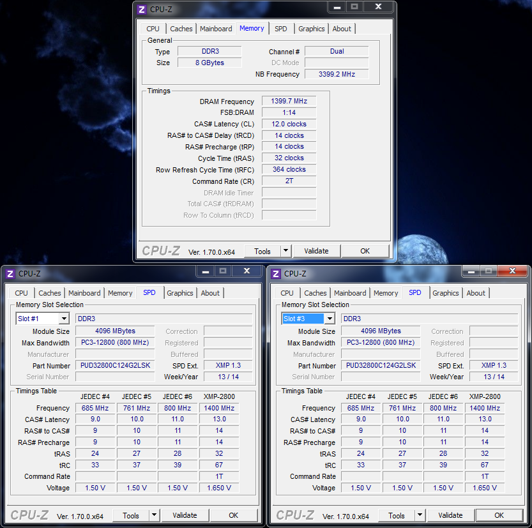The width and height of the screenshot is (532, 528).
Task: Open About tab in Slot #1 window
Action: click(210, 293)
